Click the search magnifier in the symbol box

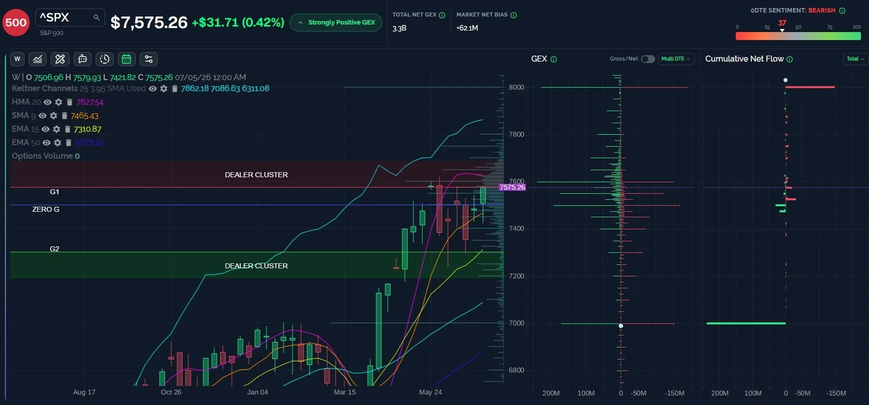tap(96, 18)
